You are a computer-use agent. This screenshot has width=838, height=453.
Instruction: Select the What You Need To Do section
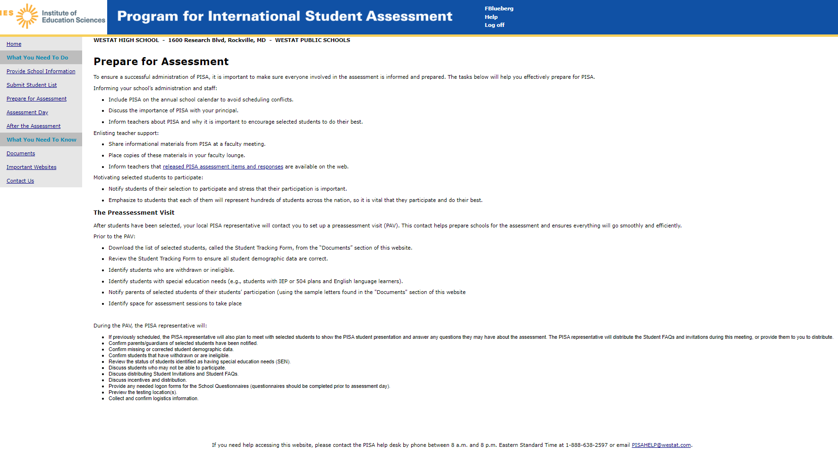(37, 58)
